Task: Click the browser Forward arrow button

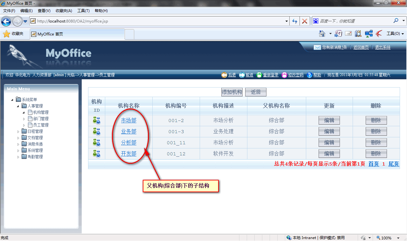Action: coord(17,21)
